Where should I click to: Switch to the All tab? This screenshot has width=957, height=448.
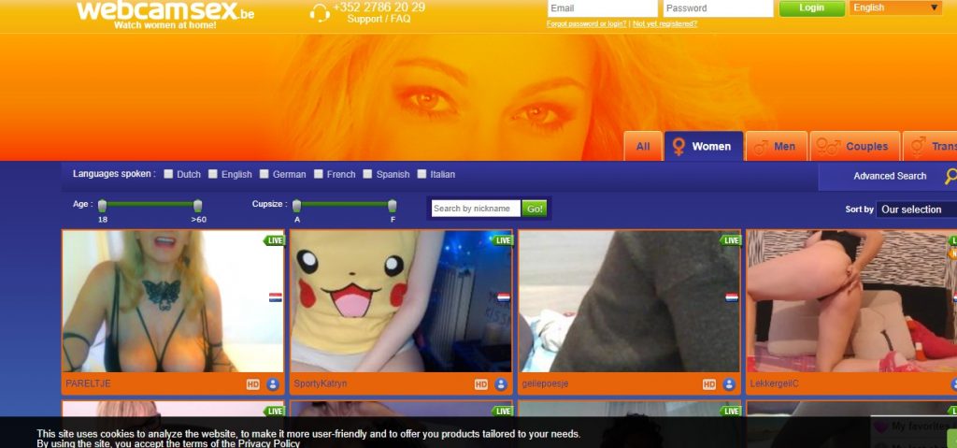[x=643, y=146]
